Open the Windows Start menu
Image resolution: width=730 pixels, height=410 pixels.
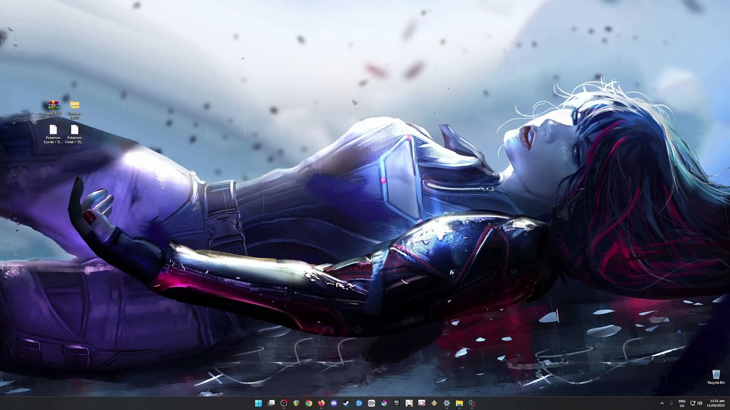point(258,403)
